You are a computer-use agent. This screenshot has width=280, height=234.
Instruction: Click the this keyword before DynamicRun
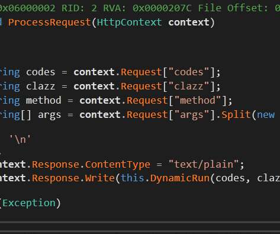(x=132, y=178)
